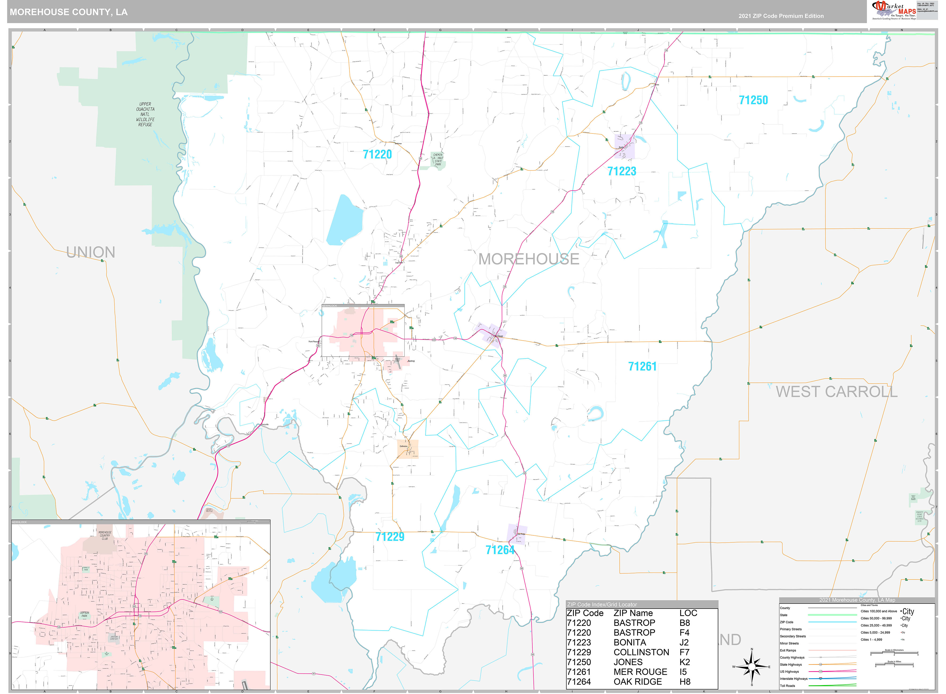Select the State green legend line
The image size is (946, 694).
pos(833,615)
